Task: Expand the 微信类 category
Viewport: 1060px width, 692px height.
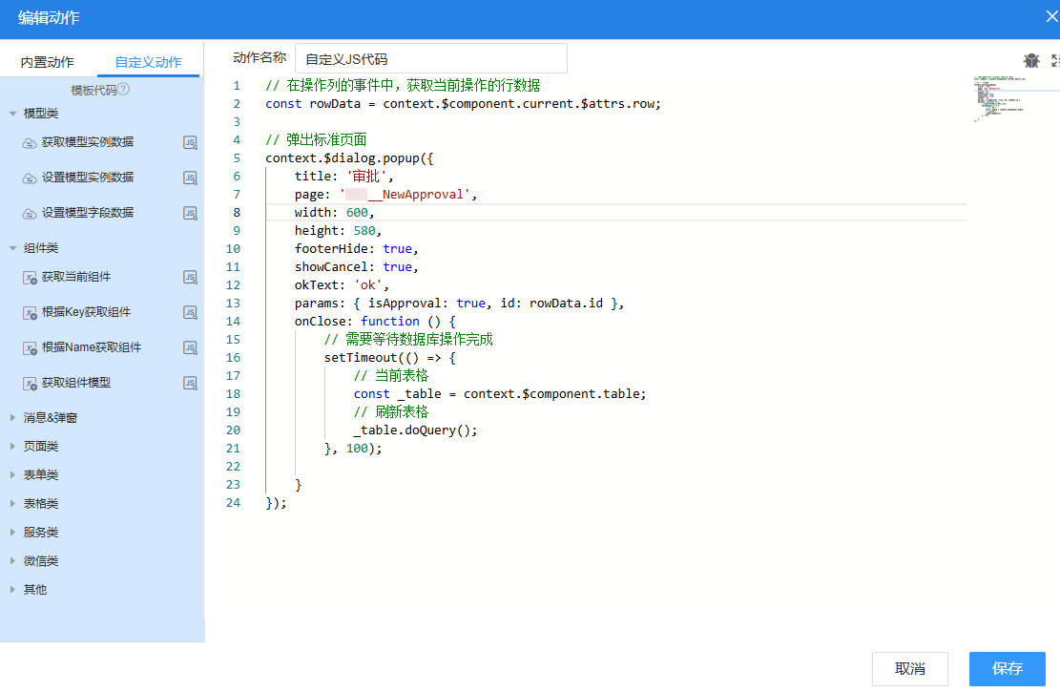Action: pyautogui.click(x=12, y=561)
